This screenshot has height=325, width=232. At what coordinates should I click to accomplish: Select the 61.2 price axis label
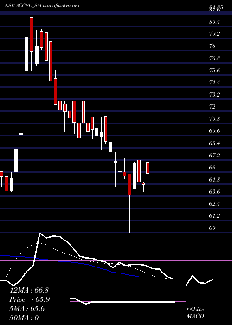tap(215, 216)
